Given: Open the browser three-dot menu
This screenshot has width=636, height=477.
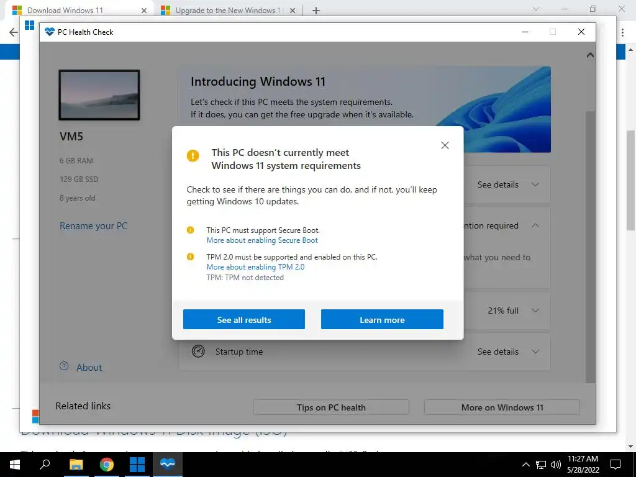Looking at the screenshot, I should pos(622,32).
